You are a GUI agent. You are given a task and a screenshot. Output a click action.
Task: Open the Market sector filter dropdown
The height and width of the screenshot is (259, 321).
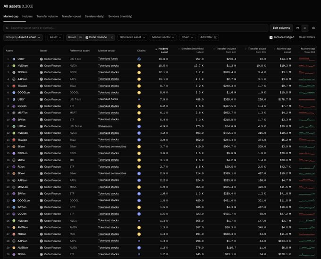[163, 37]
